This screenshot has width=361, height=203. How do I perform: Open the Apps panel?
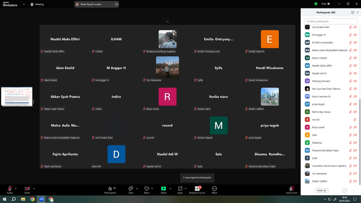pos(180,190)
